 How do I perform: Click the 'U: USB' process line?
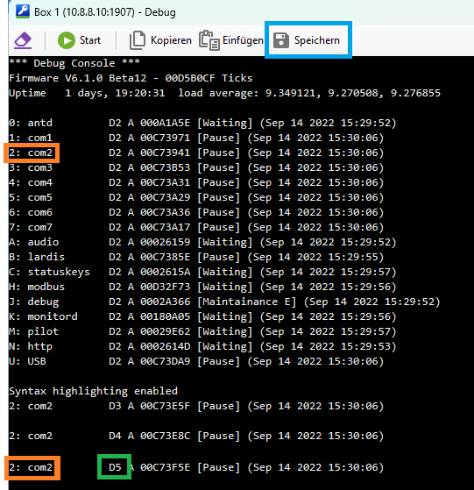[x=196, y=361]
